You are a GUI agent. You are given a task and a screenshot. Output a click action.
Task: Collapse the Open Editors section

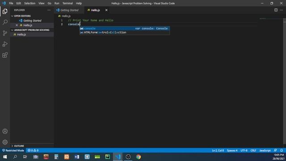pyautogui.click(x=32, y=16)
